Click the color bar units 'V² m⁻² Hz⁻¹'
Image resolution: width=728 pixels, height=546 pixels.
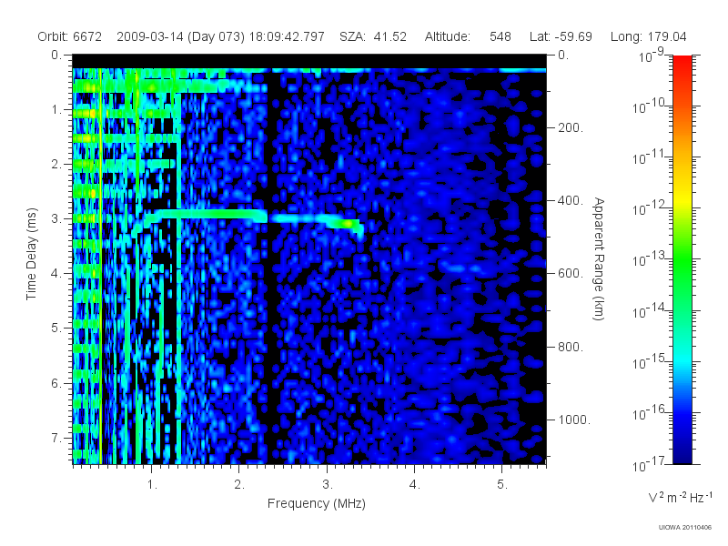tap(680, 497)
